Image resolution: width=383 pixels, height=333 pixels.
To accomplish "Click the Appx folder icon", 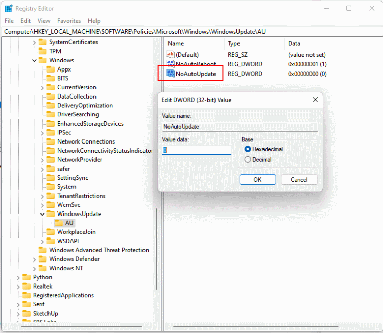I will click(x=51, y=69).
